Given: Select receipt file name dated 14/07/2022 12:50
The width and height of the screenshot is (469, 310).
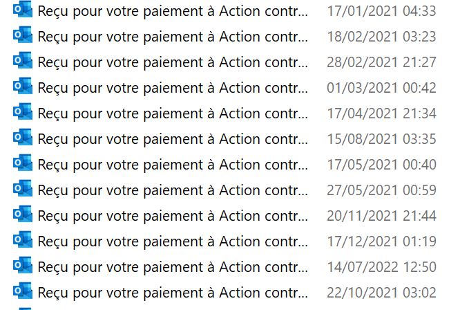Looking at the screenshot, I should [173, 268].
